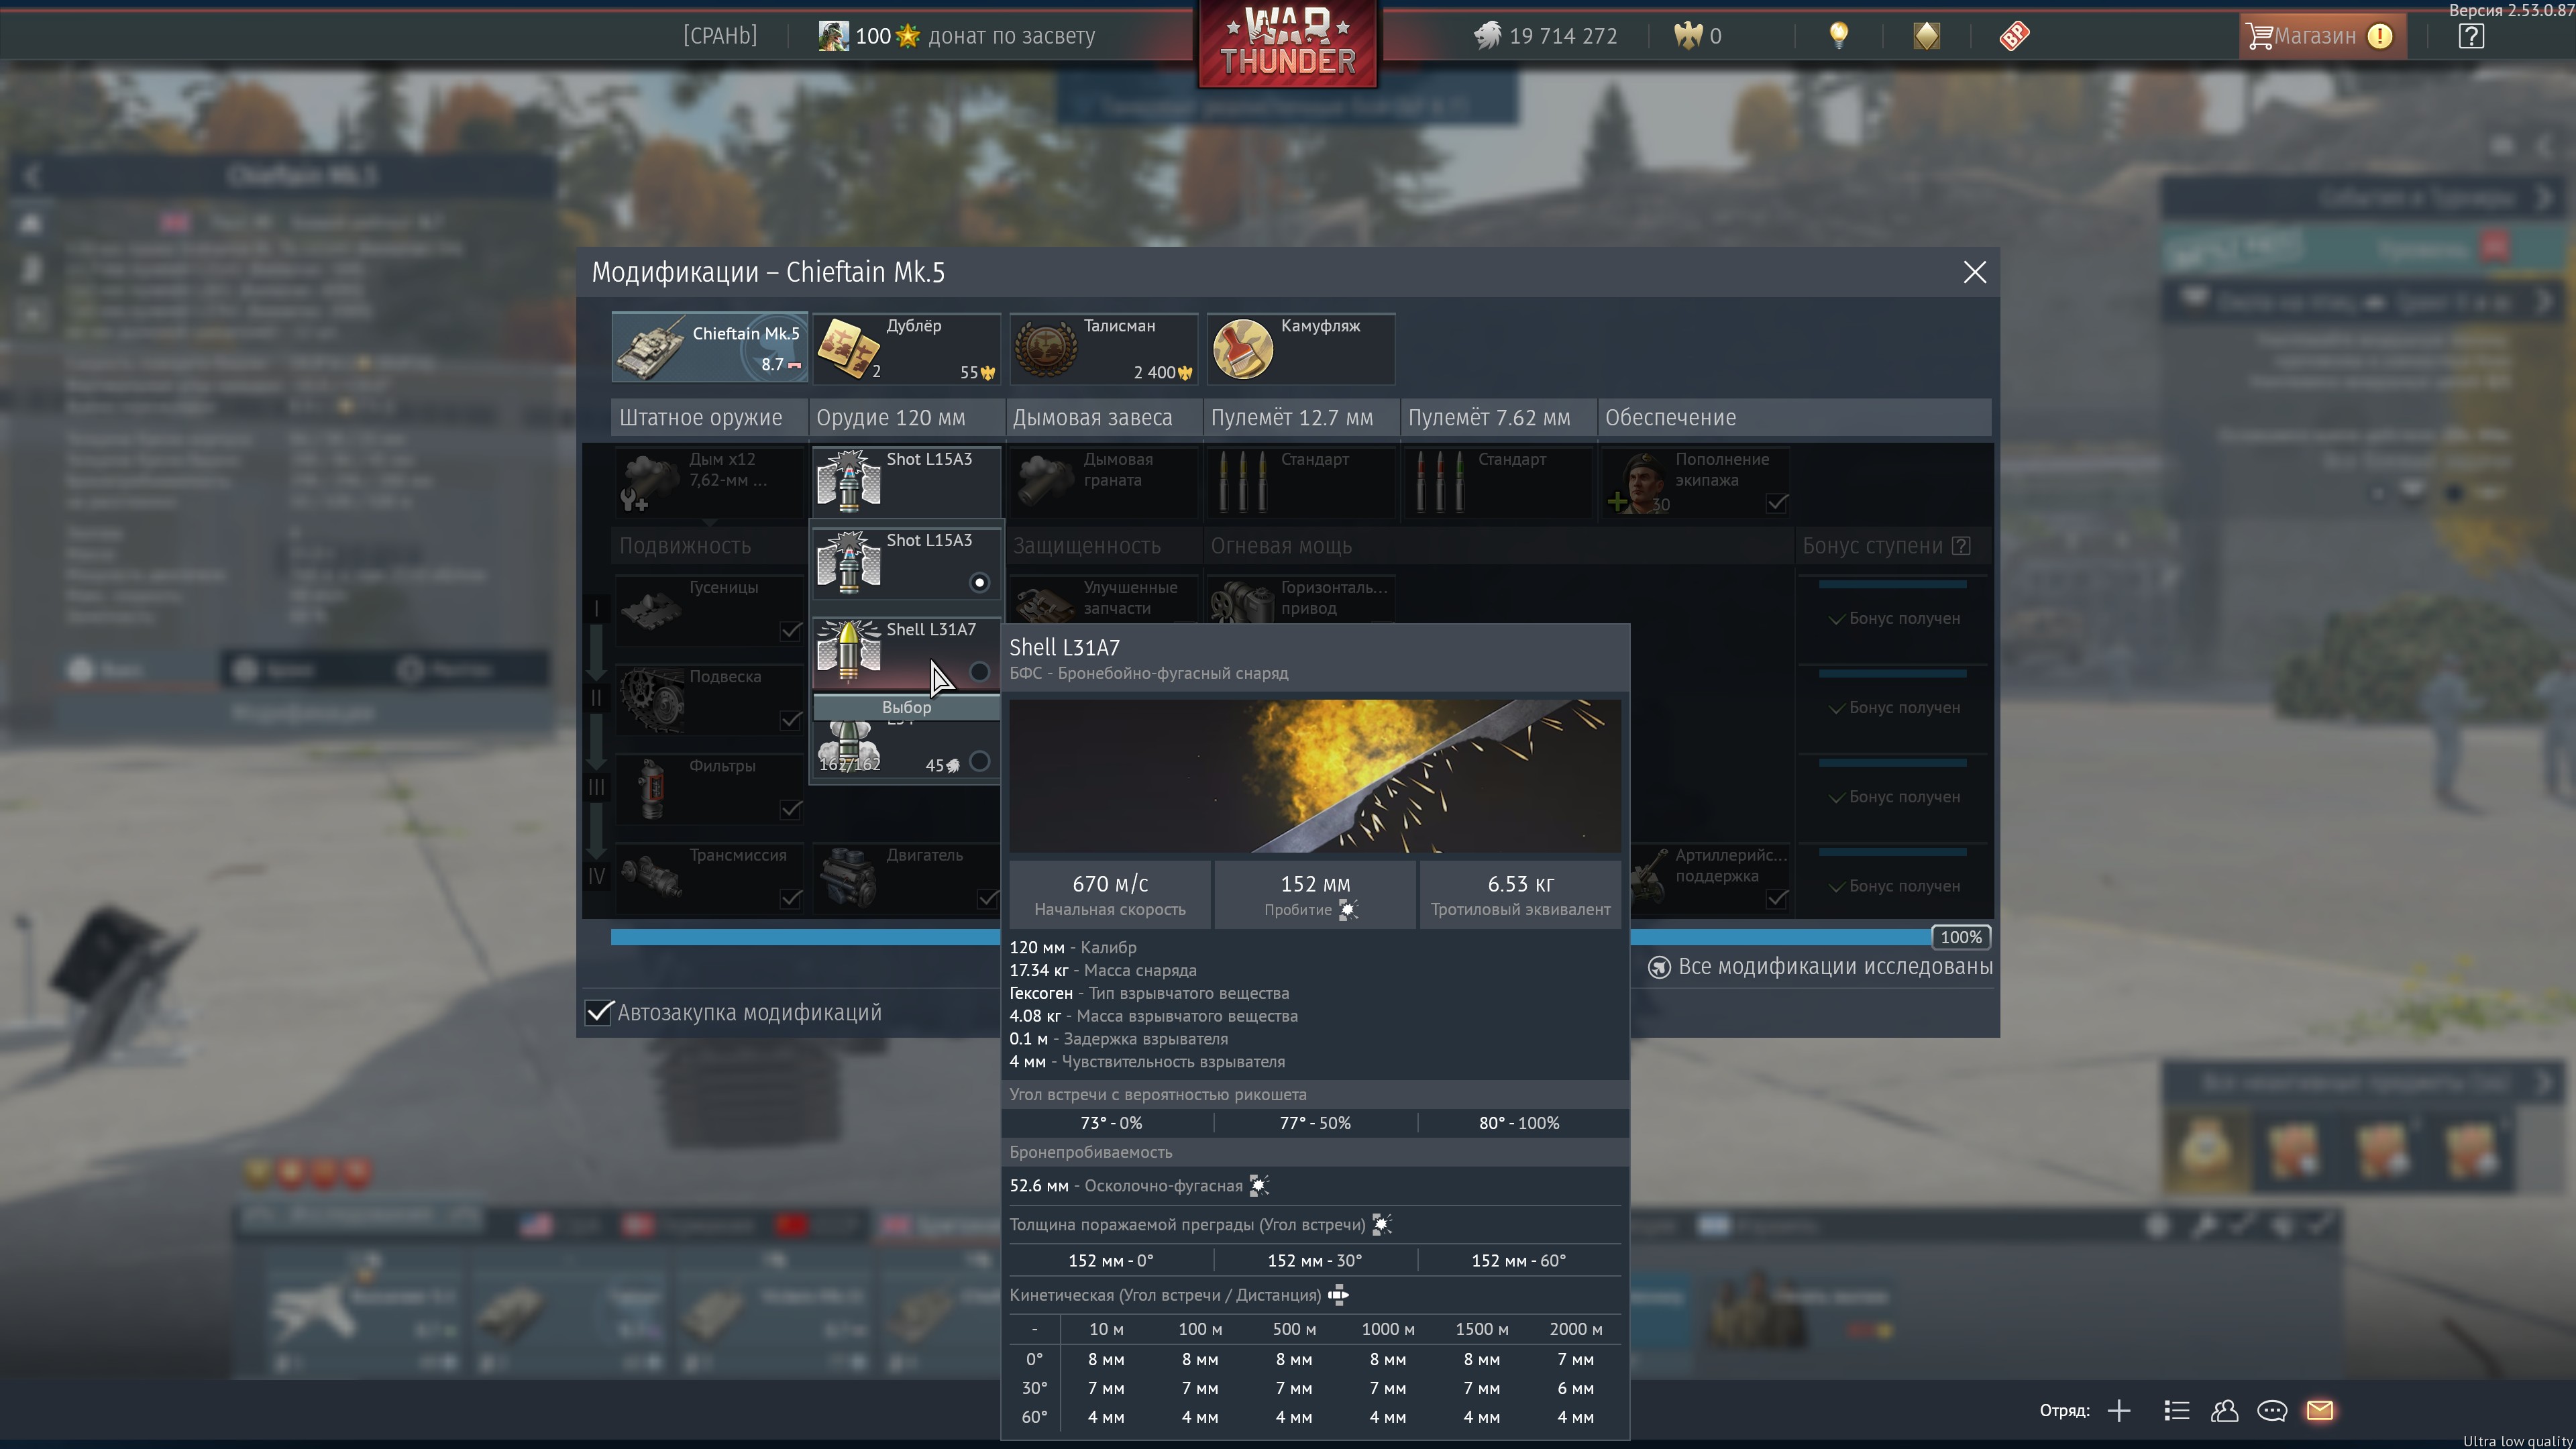
Task: Open the squad list icon at bottom
Action: click(2177, 1410)
